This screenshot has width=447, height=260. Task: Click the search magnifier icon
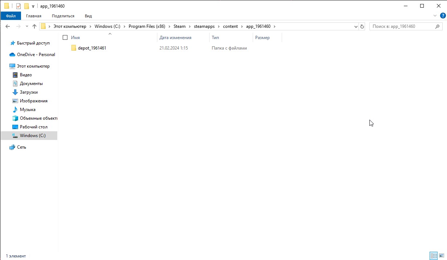pyautogui.click(x=437, y=26)
